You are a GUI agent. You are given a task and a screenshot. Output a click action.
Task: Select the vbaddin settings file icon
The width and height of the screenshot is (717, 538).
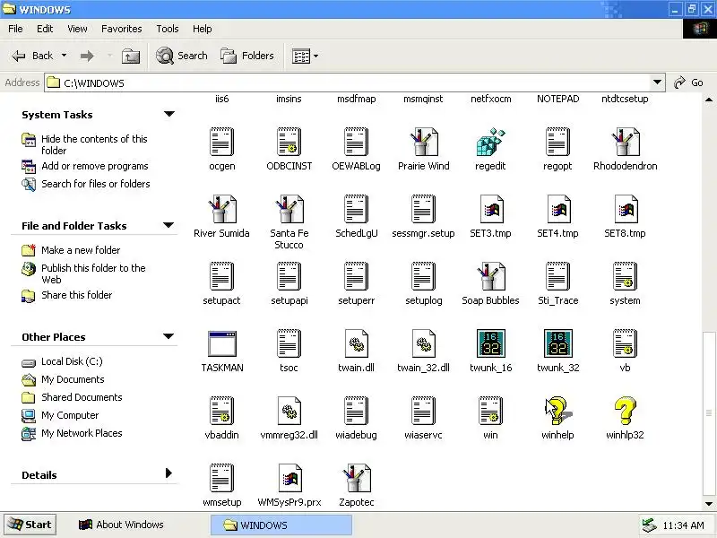(221, 411)
